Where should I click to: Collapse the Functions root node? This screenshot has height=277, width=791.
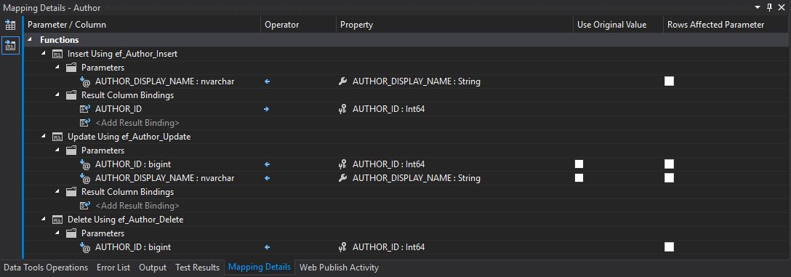[x=30, y=39]
